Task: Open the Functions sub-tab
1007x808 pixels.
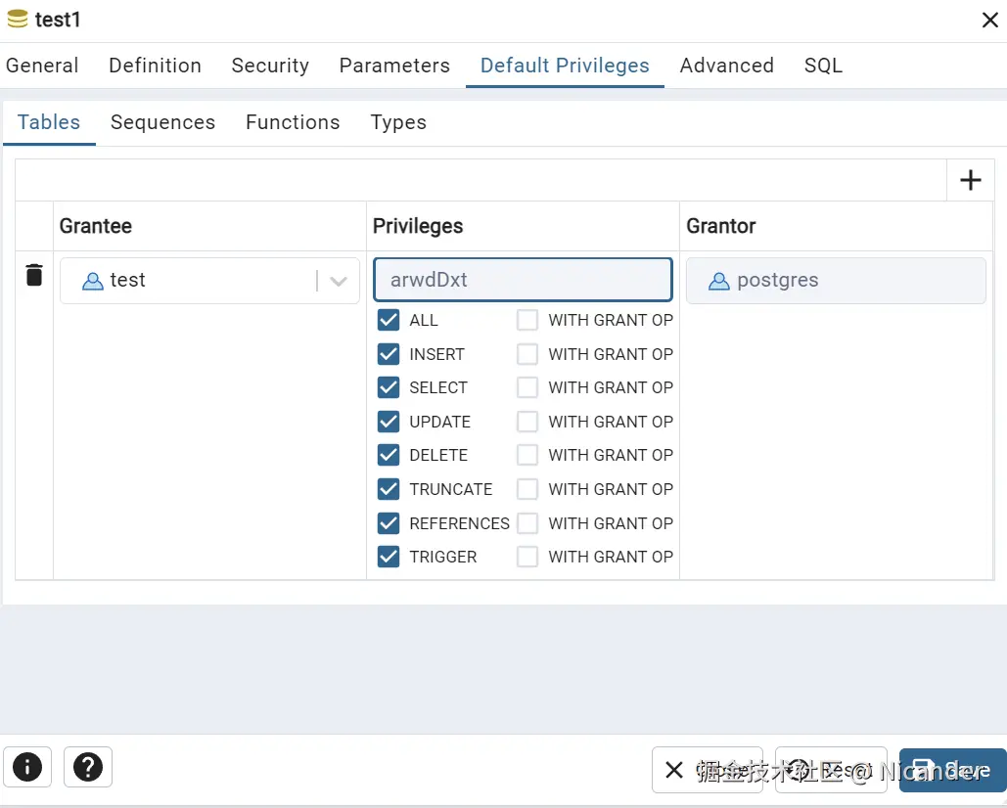Action: 293,122
